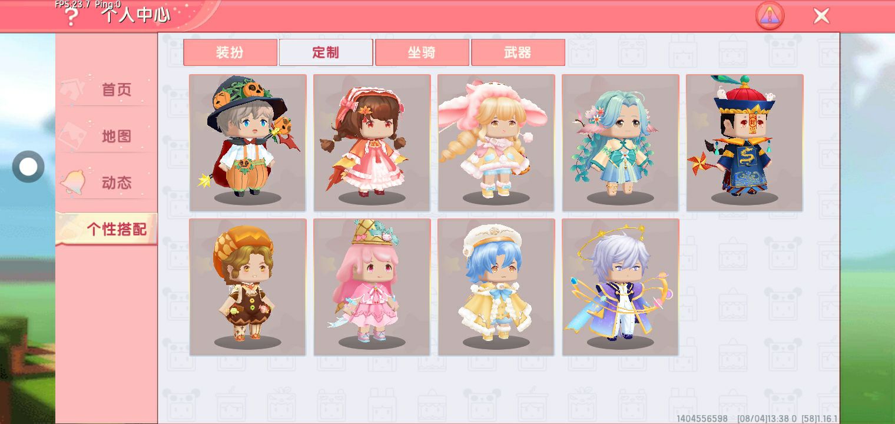Close the 个人中心 panel with X
Screen dimensions: 895x424
[821, 16]
